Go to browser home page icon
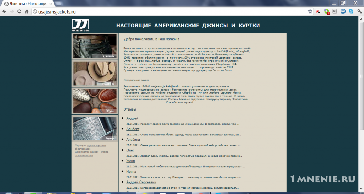This screenshot has width=364, height=194. click(27, 11)
